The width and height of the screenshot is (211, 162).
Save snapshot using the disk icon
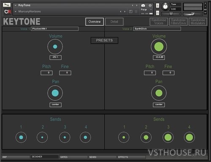[131, 12]
